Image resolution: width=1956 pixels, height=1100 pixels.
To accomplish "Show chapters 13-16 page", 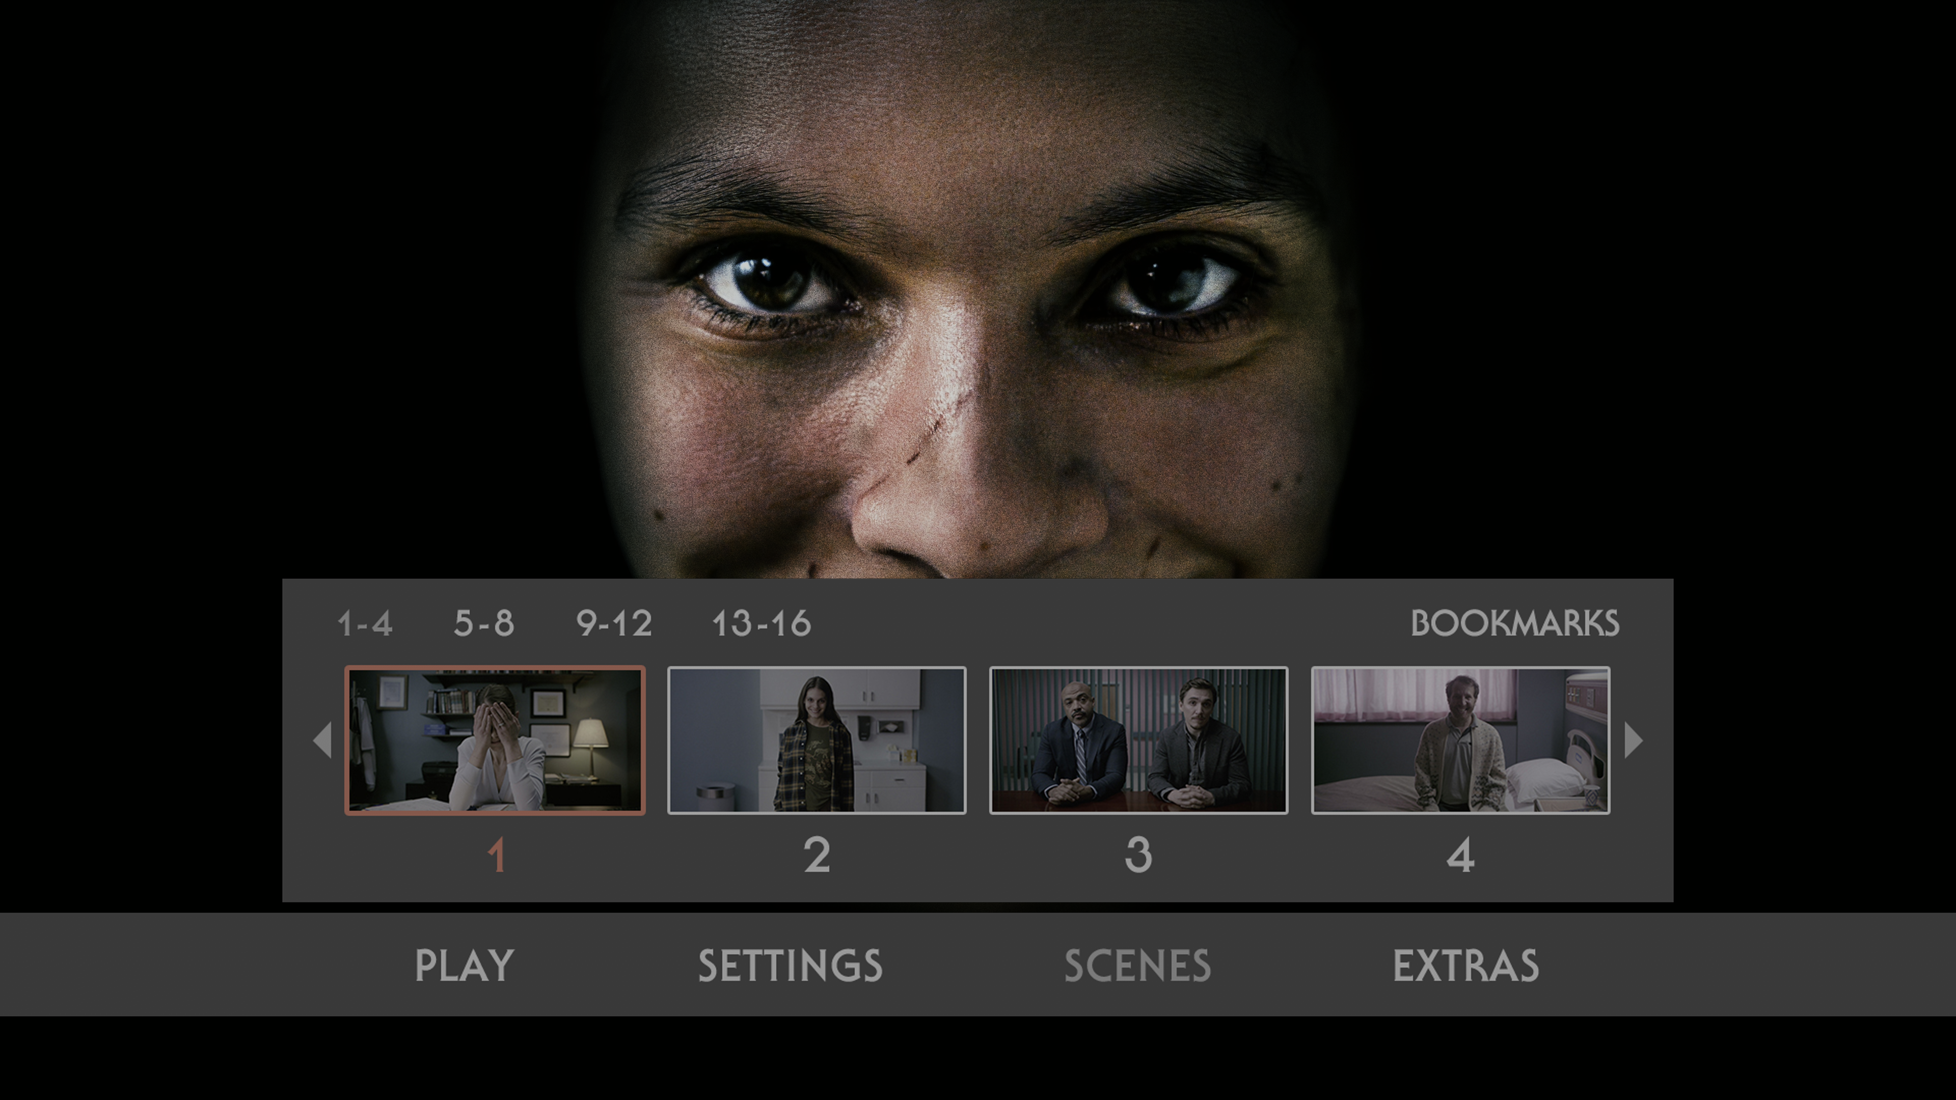I will (x=761, y=624).
